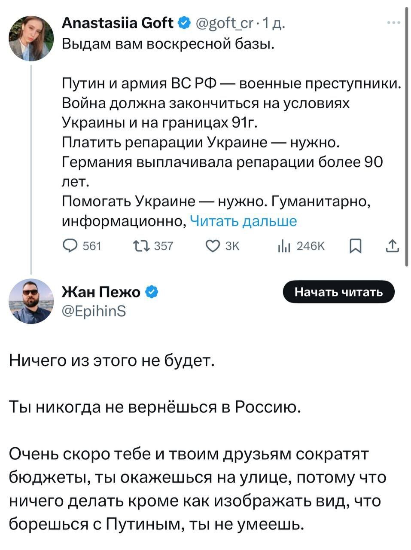
Task: Open Жан Пежо's avatar photo
Action: (x=31, y=301)
